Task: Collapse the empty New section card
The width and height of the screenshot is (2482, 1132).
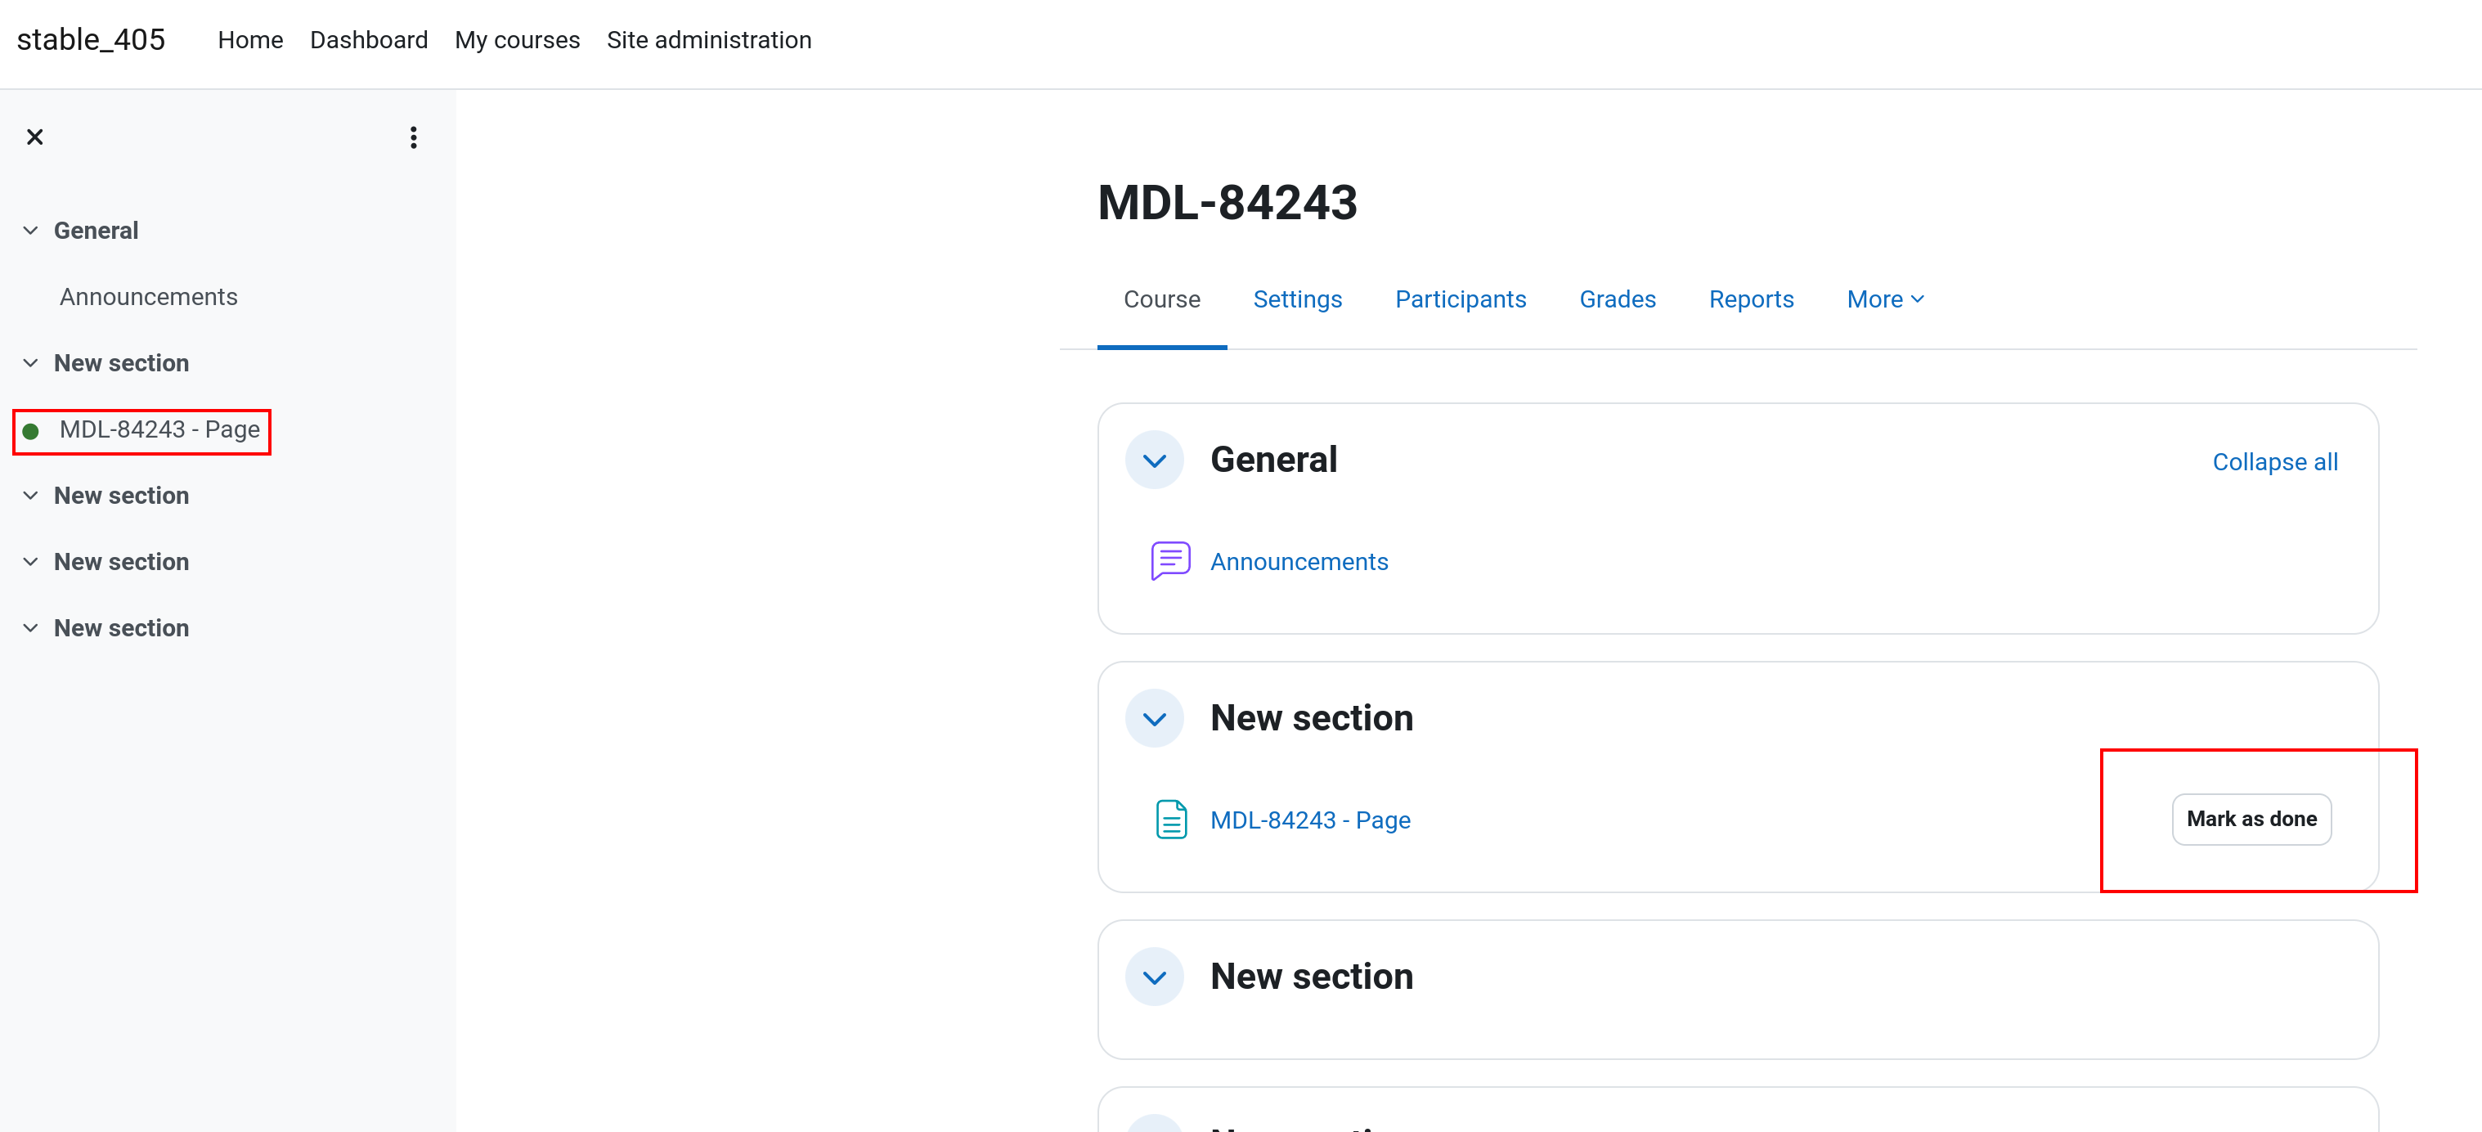Action: pos(1154,977)
